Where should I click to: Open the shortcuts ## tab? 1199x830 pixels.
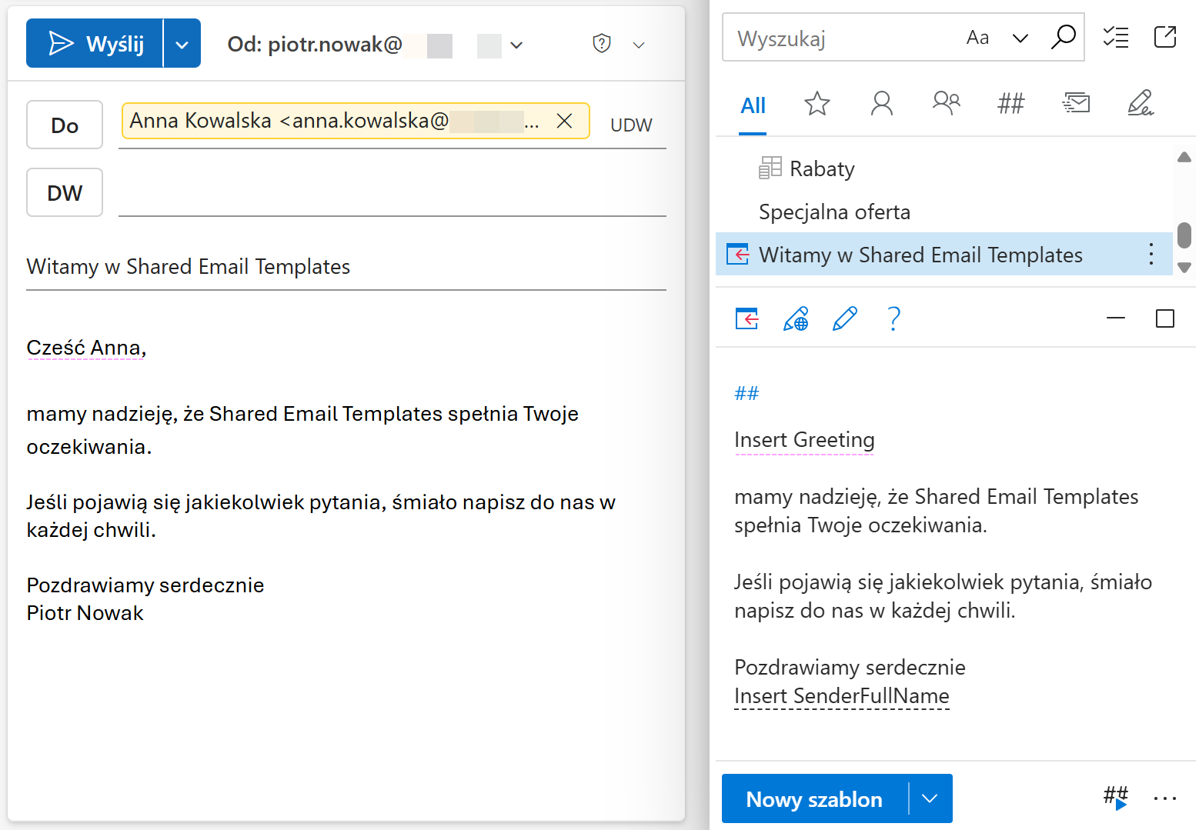tap(1010, 104)
